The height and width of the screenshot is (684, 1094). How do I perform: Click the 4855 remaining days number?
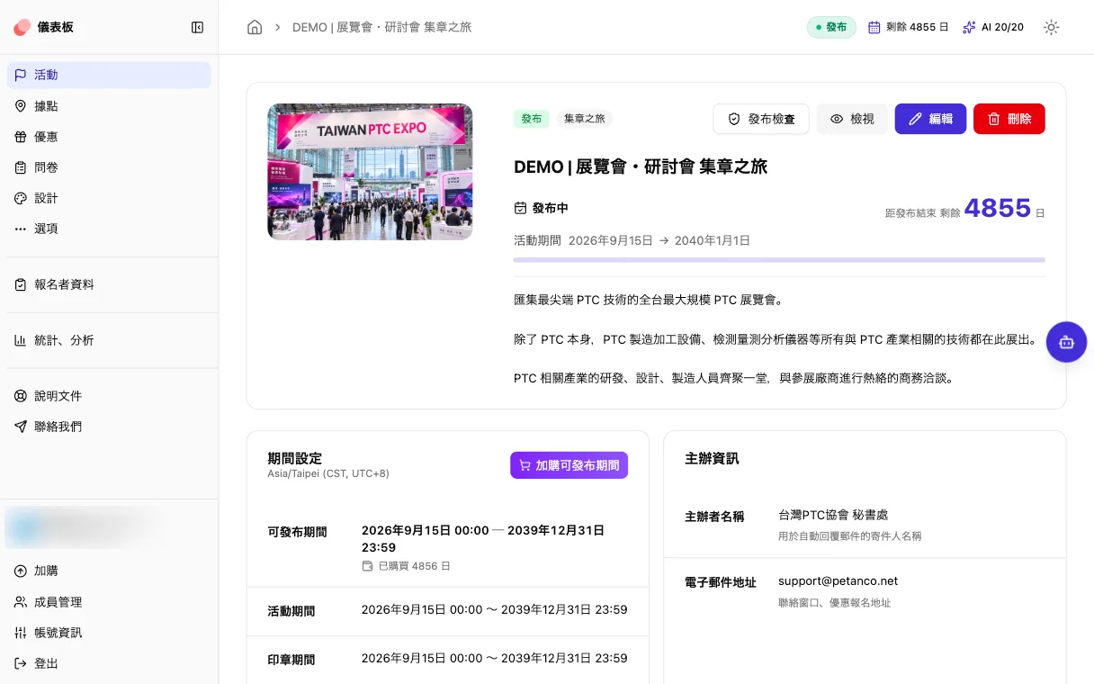click(x=998, y=208)
